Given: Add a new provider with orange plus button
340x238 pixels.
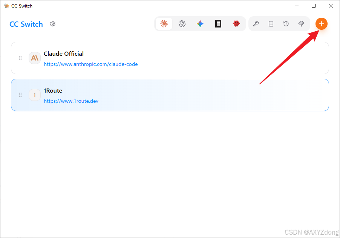Looking at the screenshot, I should [x=322, y=24].
